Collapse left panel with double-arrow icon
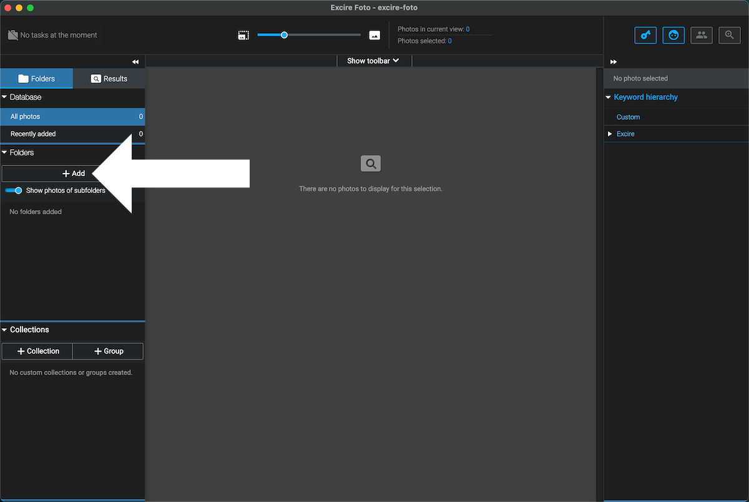The height and width of the screenshot is (502, 749). [x=135, y=62]
